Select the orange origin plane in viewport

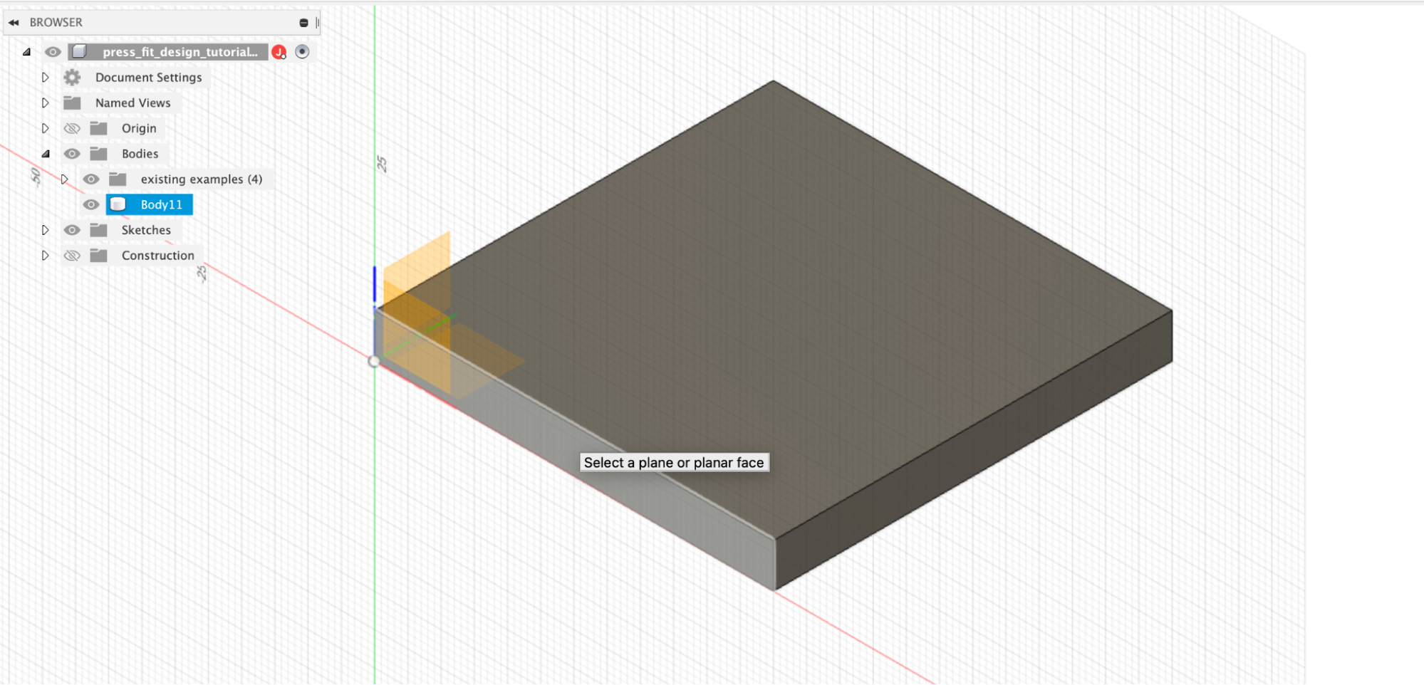tap(417, 313)
